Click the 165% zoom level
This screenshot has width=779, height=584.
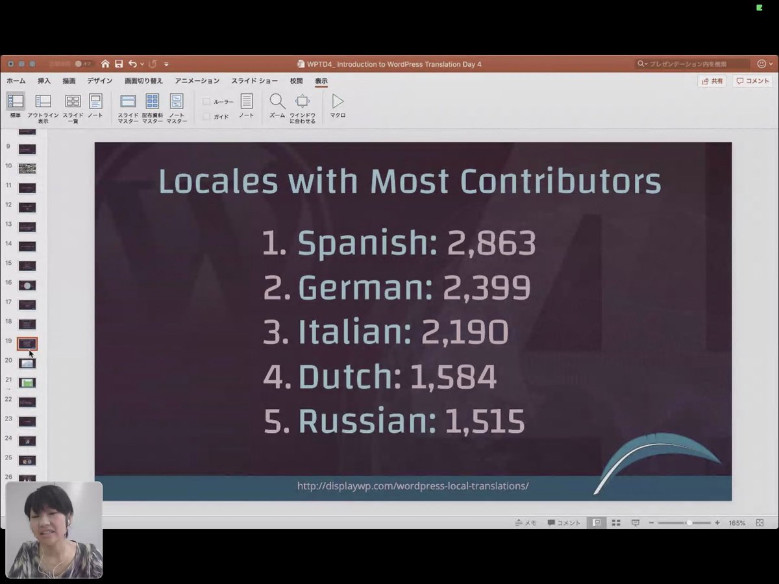coord(737,523)
